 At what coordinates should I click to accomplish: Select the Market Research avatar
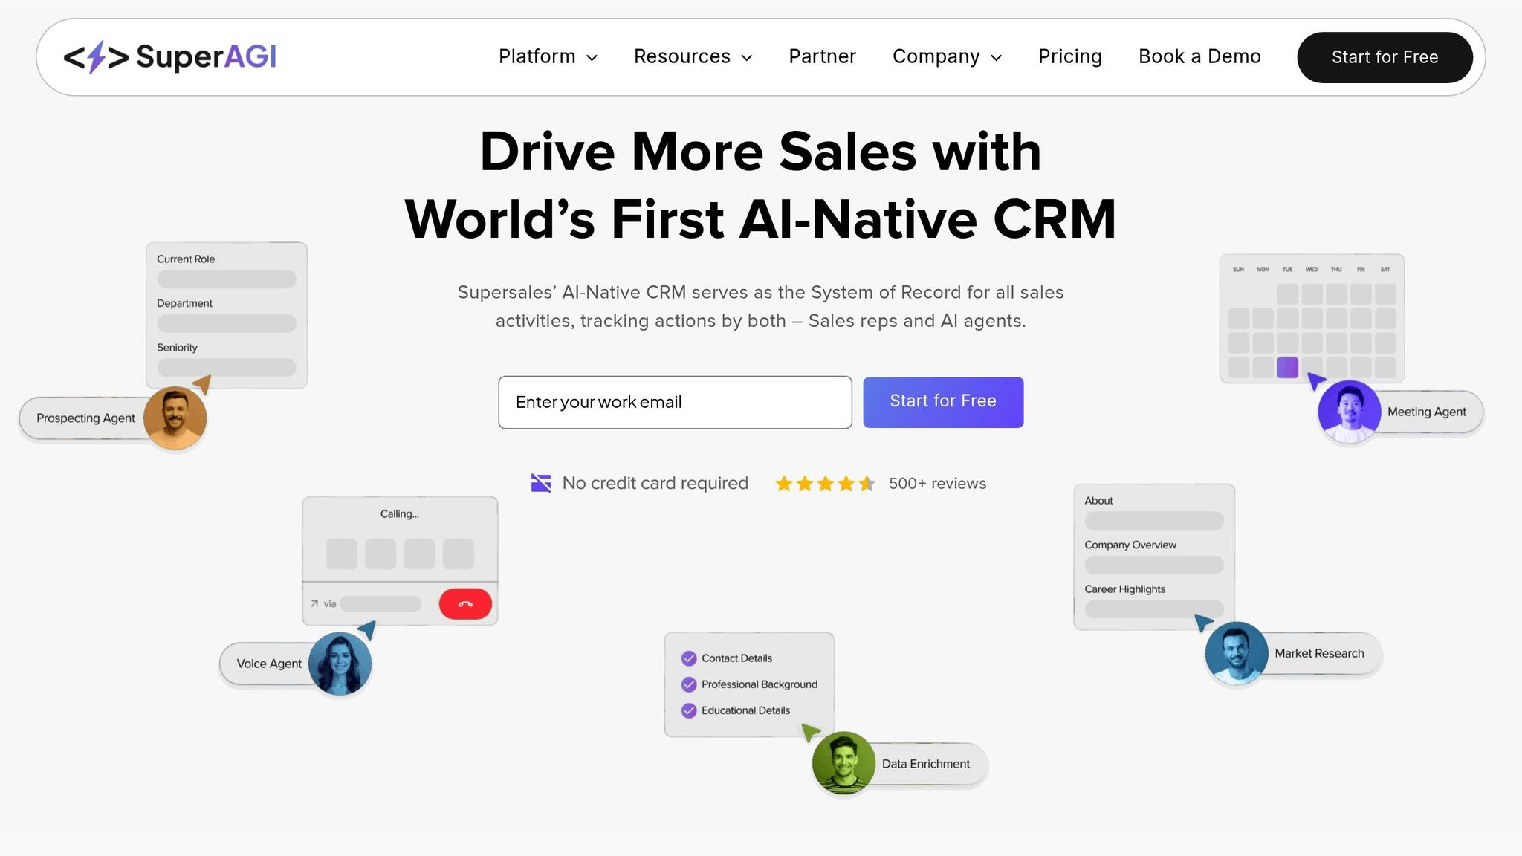[1237, 653]
